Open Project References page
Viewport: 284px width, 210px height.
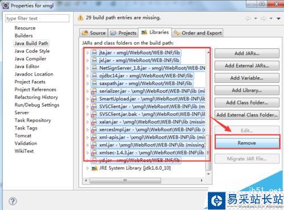click(x=35, y=90)
